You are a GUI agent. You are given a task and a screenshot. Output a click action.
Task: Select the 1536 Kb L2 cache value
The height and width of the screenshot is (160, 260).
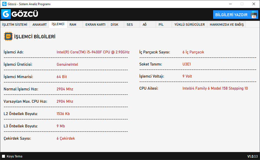[x=63, y=114]
